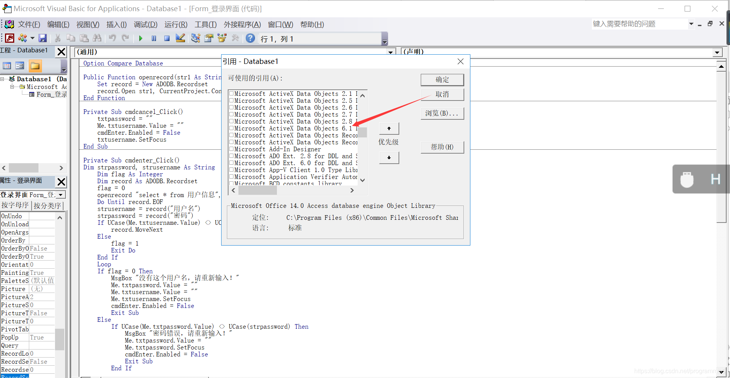Check Microsoft ActiveX Data Objects 2.8 Library
This screenshot has height=378, width=730.
[232, 121]
